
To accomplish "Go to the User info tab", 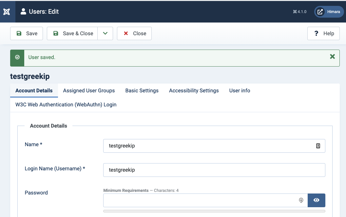I will pyautogui.click(x=240, y=90).
